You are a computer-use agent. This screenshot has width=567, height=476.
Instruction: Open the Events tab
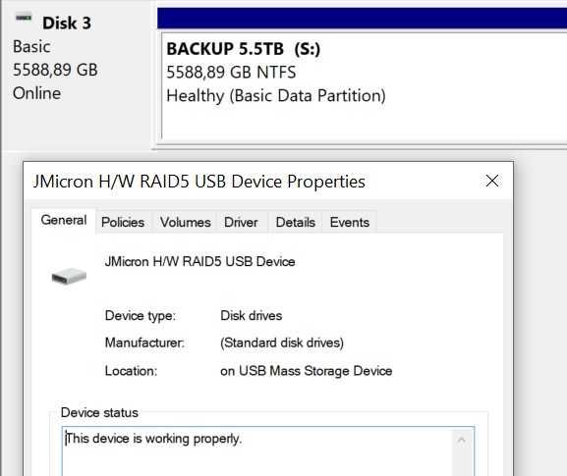pos(349,222)
